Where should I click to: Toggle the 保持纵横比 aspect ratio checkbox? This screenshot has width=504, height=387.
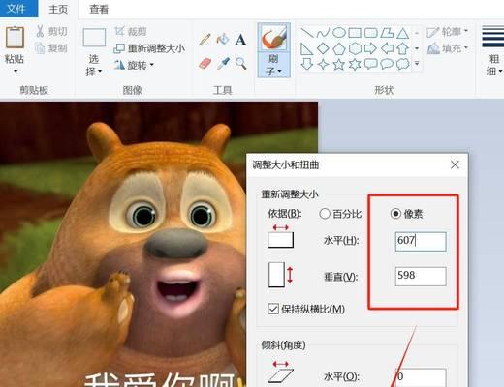[273, 309]
